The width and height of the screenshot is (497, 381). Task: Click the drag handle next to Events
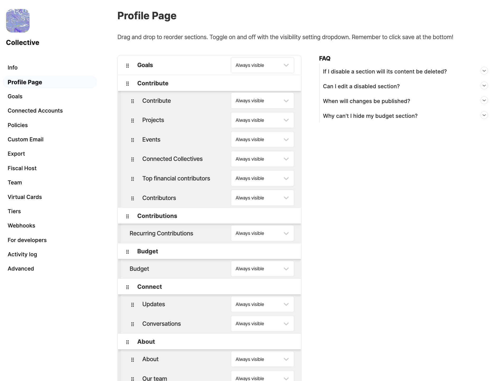132,140
